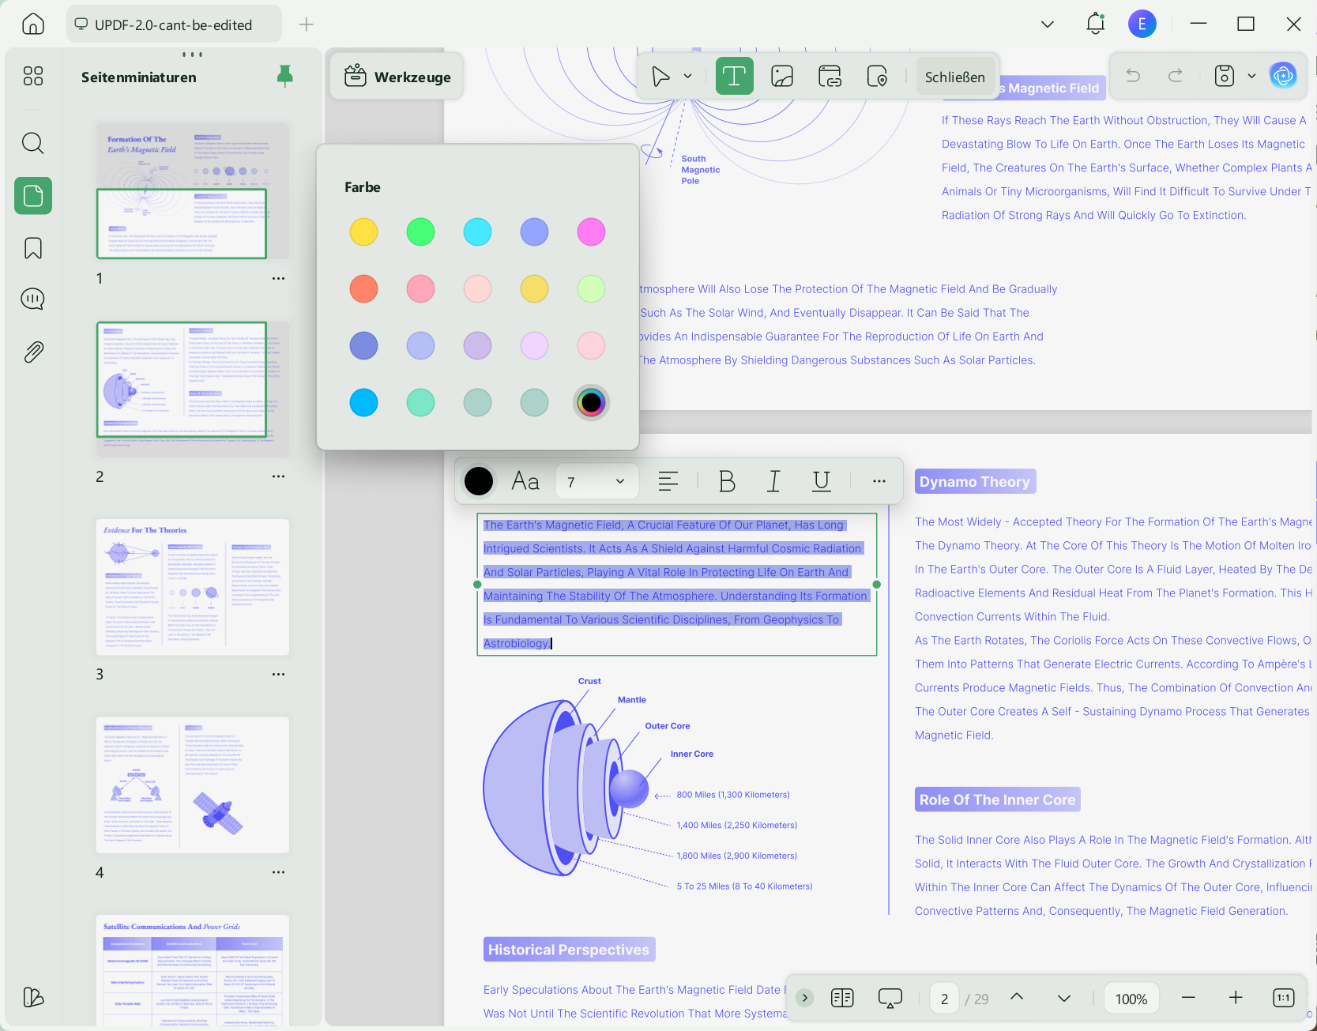Select the image edit tool
The height and width of the screenshot is (1031, 1317).
point(782,77)
